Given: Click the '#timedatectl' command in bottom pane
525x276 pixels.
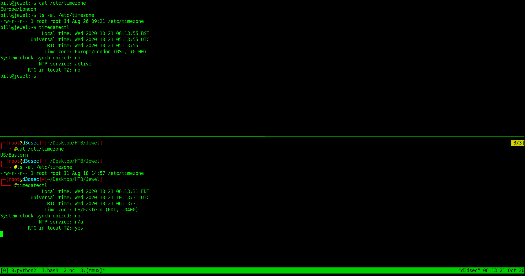Looking at the screenshot, I should tap(31, 185).
